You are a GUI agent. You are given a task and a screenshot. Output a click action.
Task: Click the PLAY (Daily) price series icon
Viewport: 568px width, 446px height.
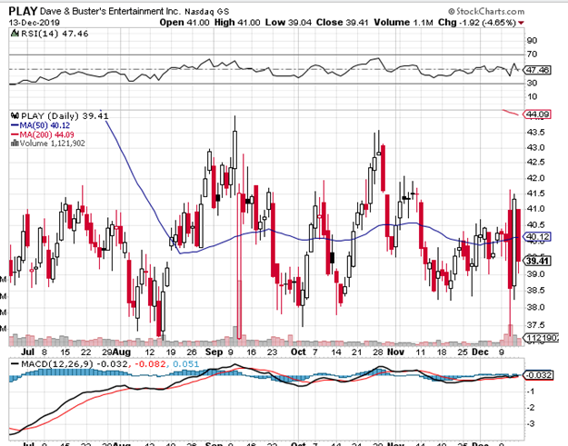coord(13,115)
